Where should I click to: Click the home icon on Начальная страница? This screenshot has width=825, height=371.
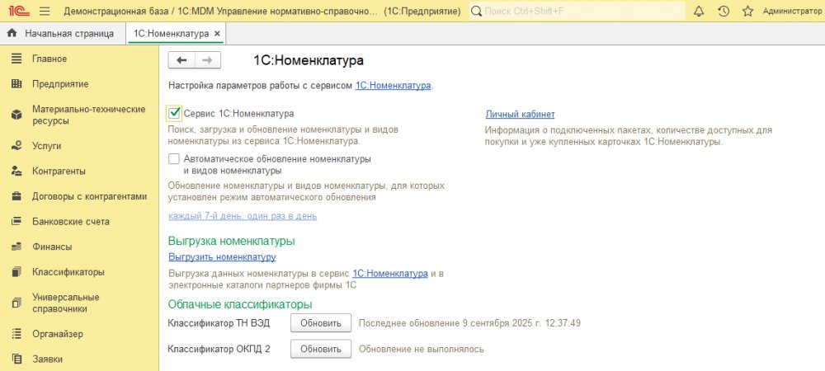pos(12,34)
